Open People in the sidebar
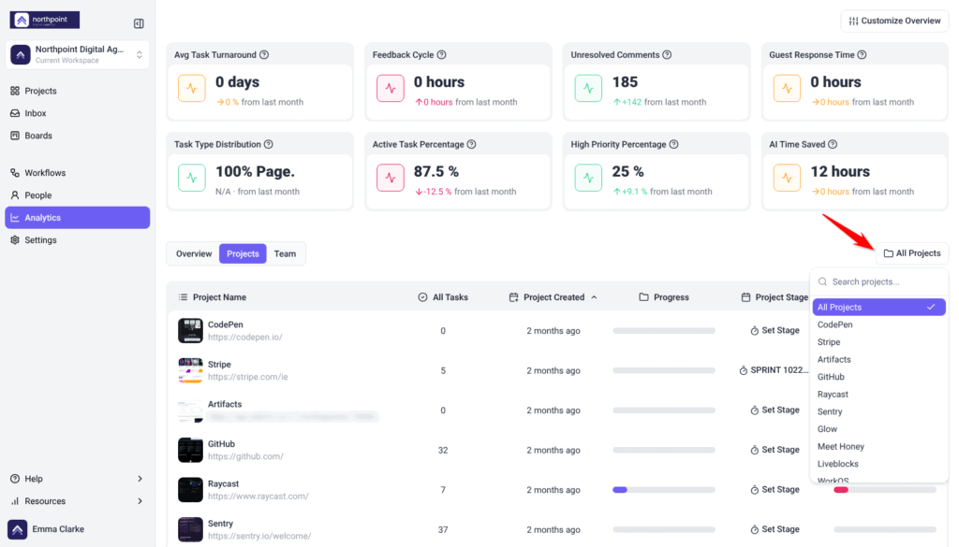This screenshot has height=547, width=959. point(77,195)
